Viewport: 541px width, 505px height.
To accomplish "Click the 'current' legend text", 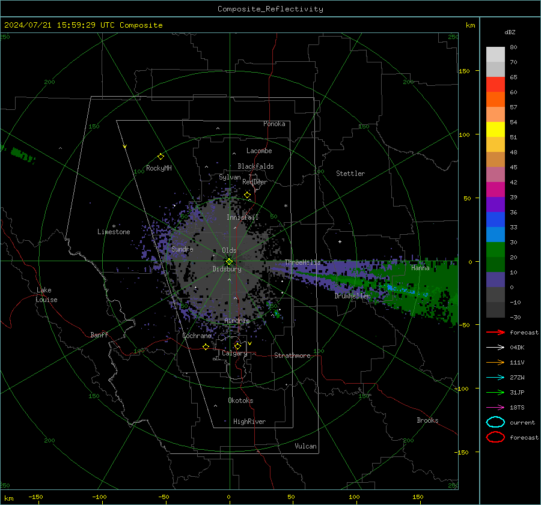I will point(522,423).
